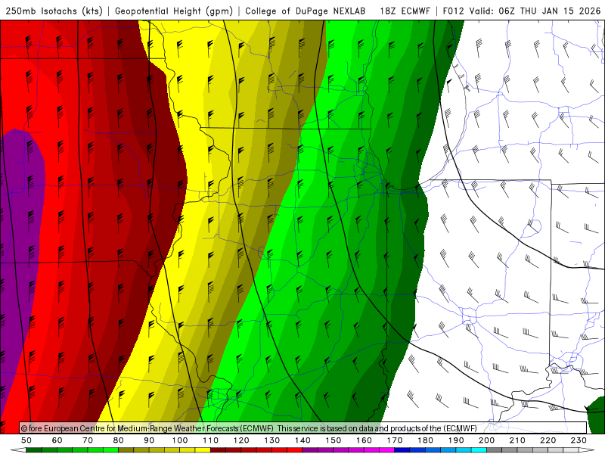Click the '100' legend value
Viewport: 605px width, 454px height.
tap(180, 440)
